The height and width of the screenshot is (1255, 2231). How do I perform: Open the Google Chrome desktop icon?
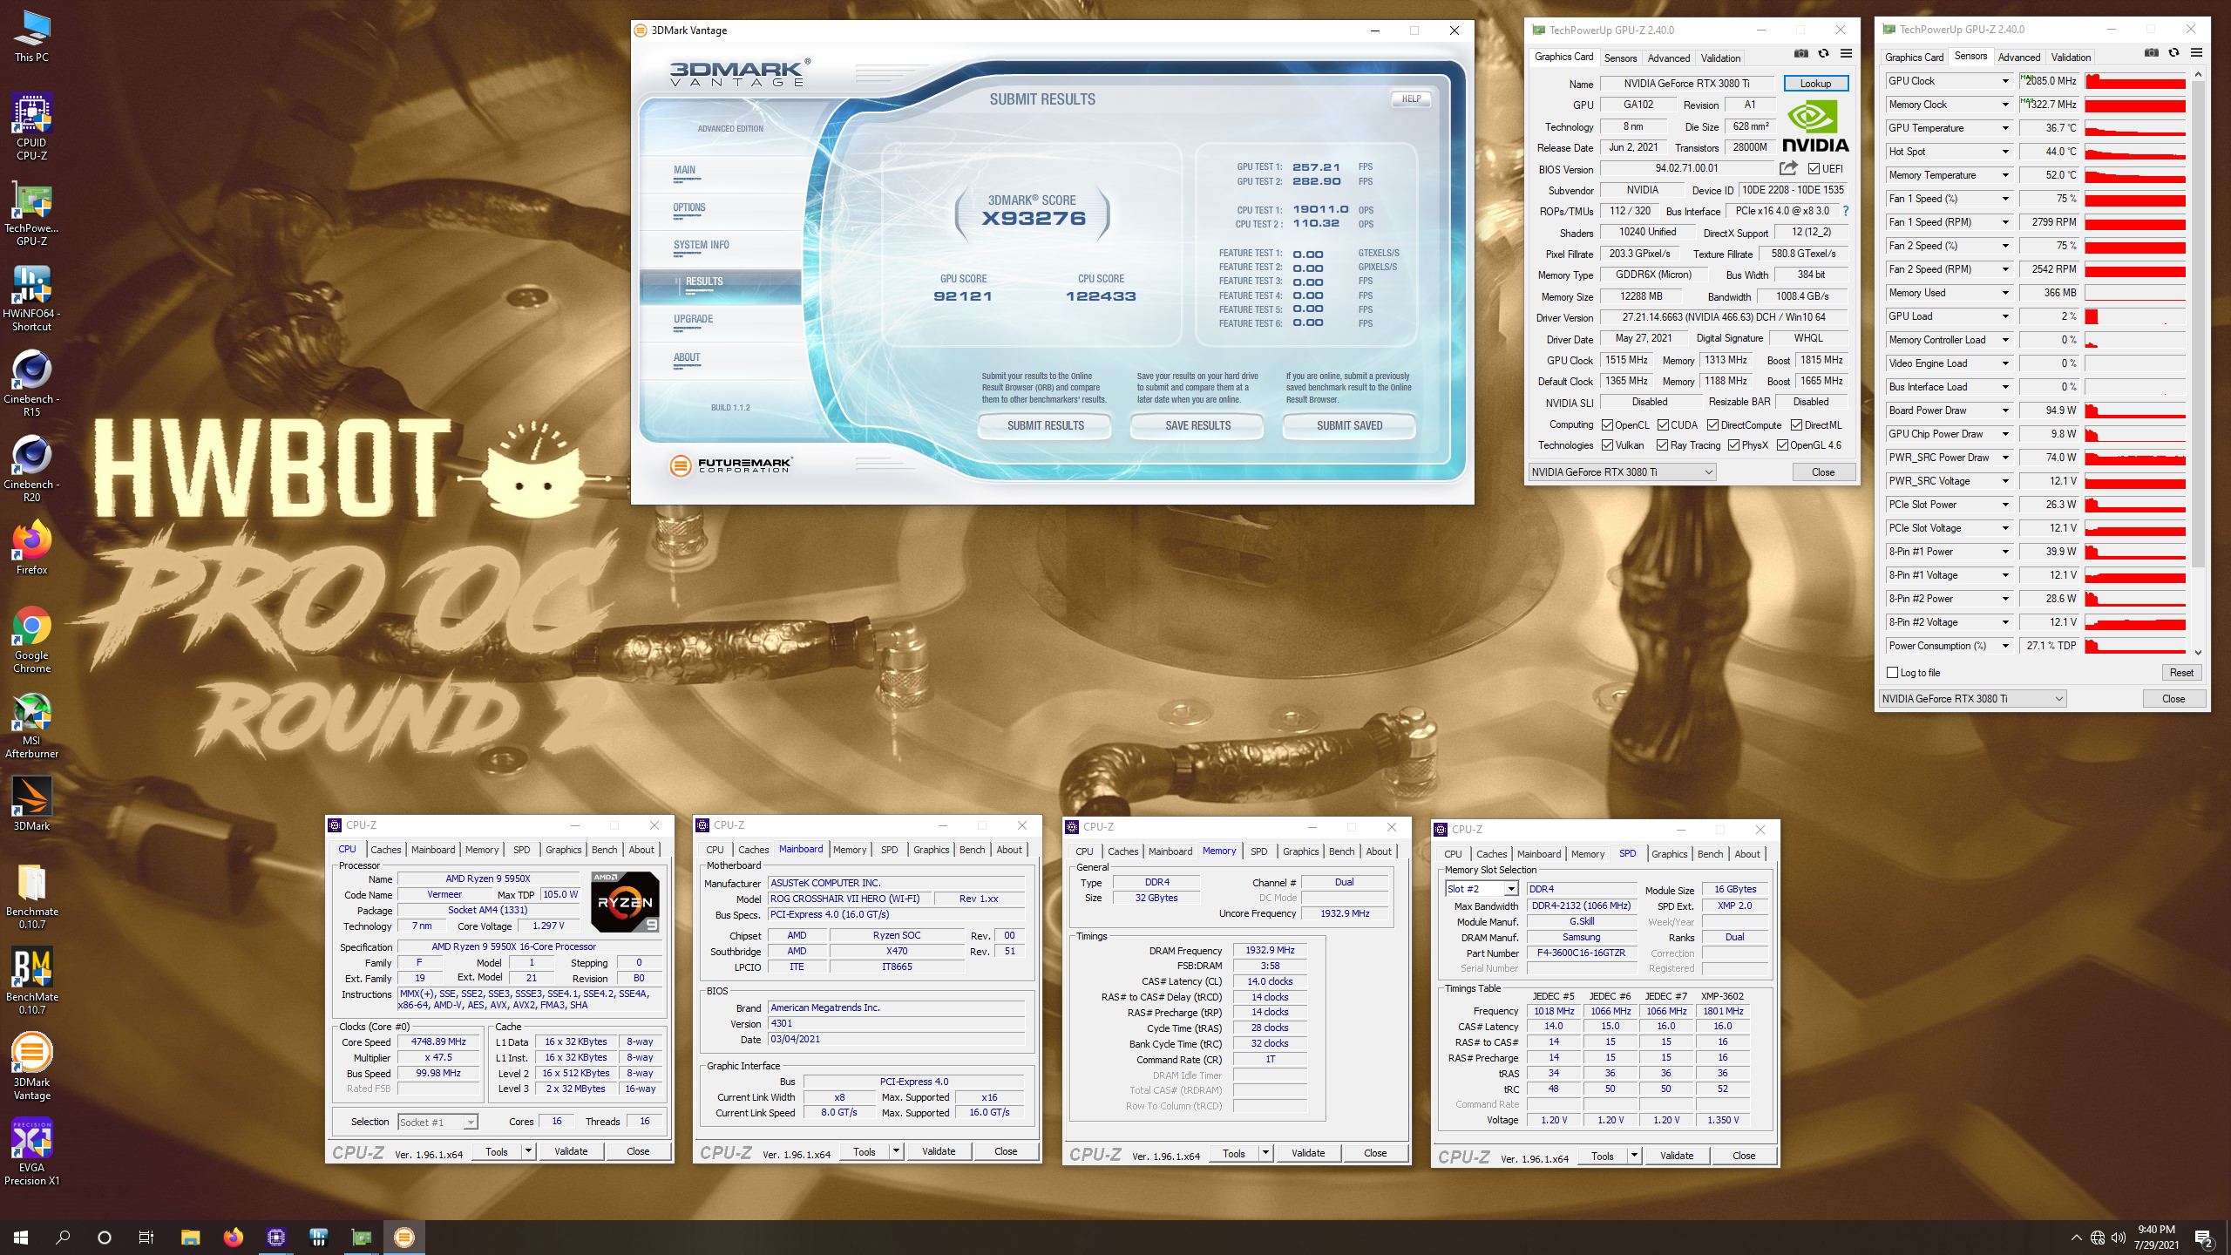31,639
